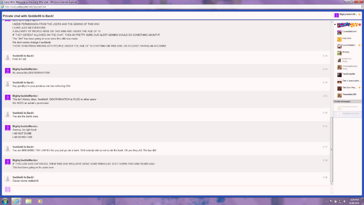Click the avatar of away user Katel1236
Screen dimensions: 364x205
(340, 60)
